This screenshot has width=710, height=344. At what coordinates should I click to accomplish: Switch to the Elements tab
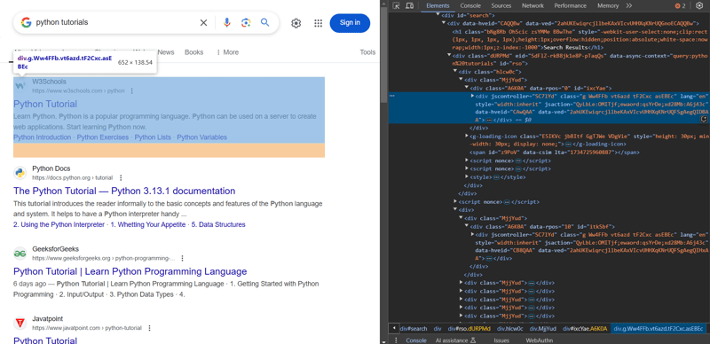tap(438, 6)
